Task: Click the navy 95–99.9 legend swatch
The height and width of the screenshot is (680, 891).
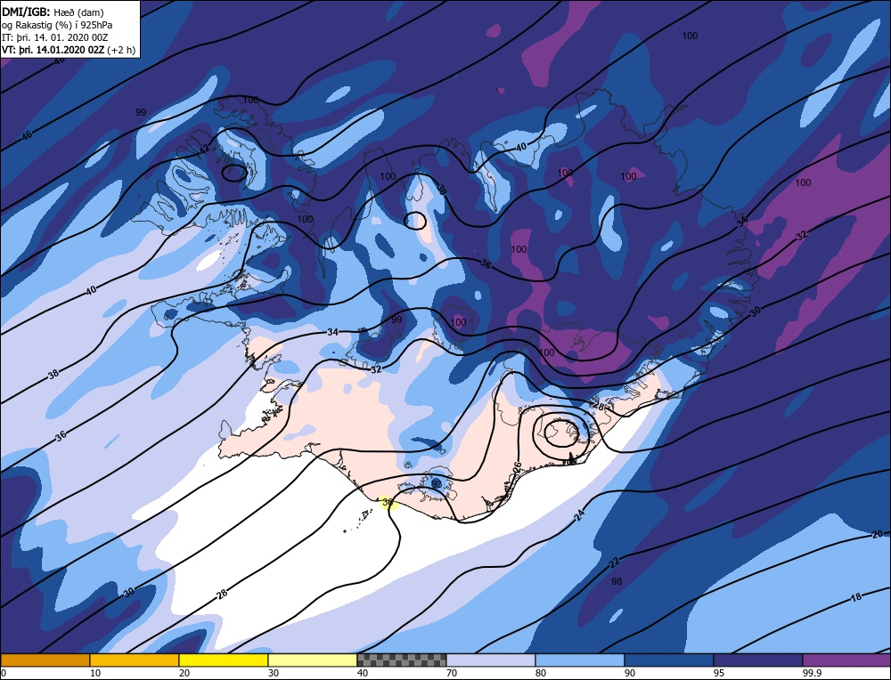Action: (757, 660)
